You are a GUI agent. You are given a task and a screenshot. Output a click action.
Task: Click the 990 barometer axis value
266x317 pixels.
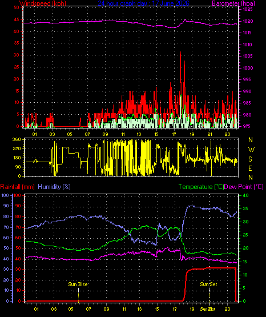247,91
